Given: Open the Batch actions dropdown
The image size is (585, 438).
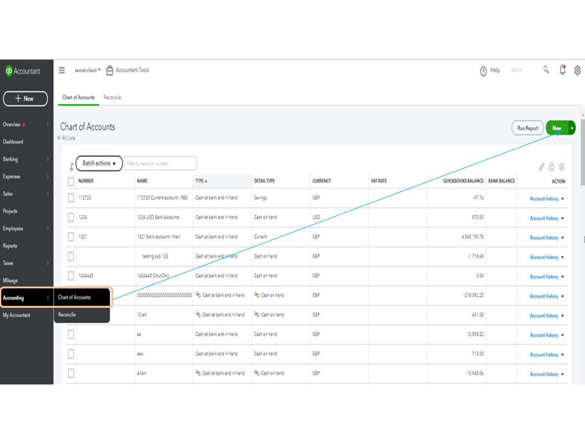Looking at the screenshot, I should (x=99, y=164).
